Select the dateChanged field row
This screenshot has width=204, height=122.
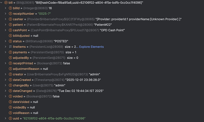coord(59,91)
